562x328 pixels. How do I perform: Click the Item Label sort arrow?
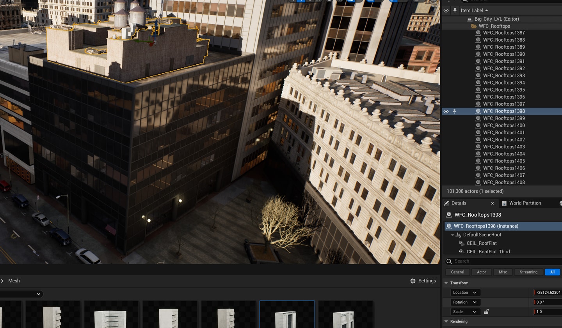coord(487,11)
